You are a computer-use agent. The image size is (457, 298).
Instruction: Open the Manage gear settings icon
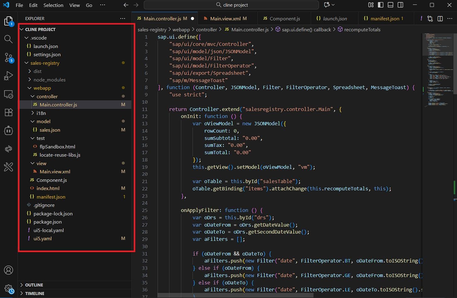(8, 288)
